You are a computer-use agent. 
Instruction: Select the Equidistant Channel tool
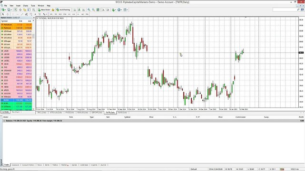tap(26, 14)
